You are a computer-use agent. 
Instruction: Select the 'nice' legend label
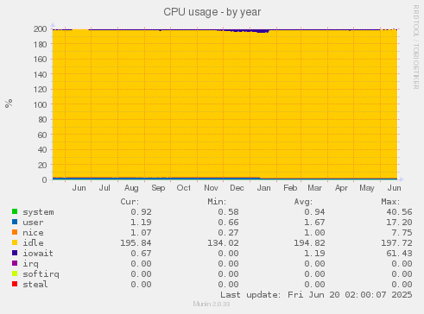pyautogui.click(x=33, y=233)
